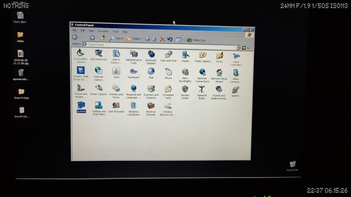Viewport: 351px width, 197px height.
Task: Open Scheduled Tasks
Action: [x=168, y=92]
